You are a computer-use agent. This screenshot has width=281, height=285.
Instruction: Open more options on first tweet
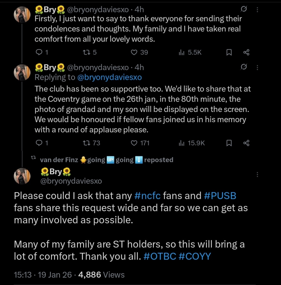pyautogui.click(x=258, y=10)
